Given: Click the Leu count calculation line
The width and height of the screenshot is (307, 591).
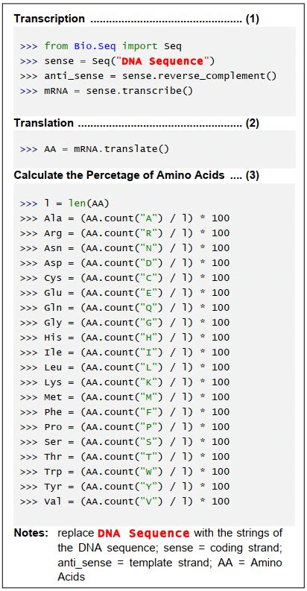Looking at the screenshot, I should pyautogui.click(x=124, y=367).
